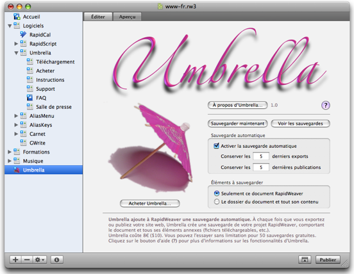Select the Salle de presse page label
Viewport: 354px width, 274px height.
click(x=54, y=106)
